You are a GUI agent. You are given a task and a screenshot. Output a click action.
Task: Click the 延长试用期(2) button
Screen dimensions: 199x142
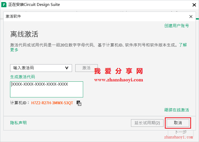[147, 123]
